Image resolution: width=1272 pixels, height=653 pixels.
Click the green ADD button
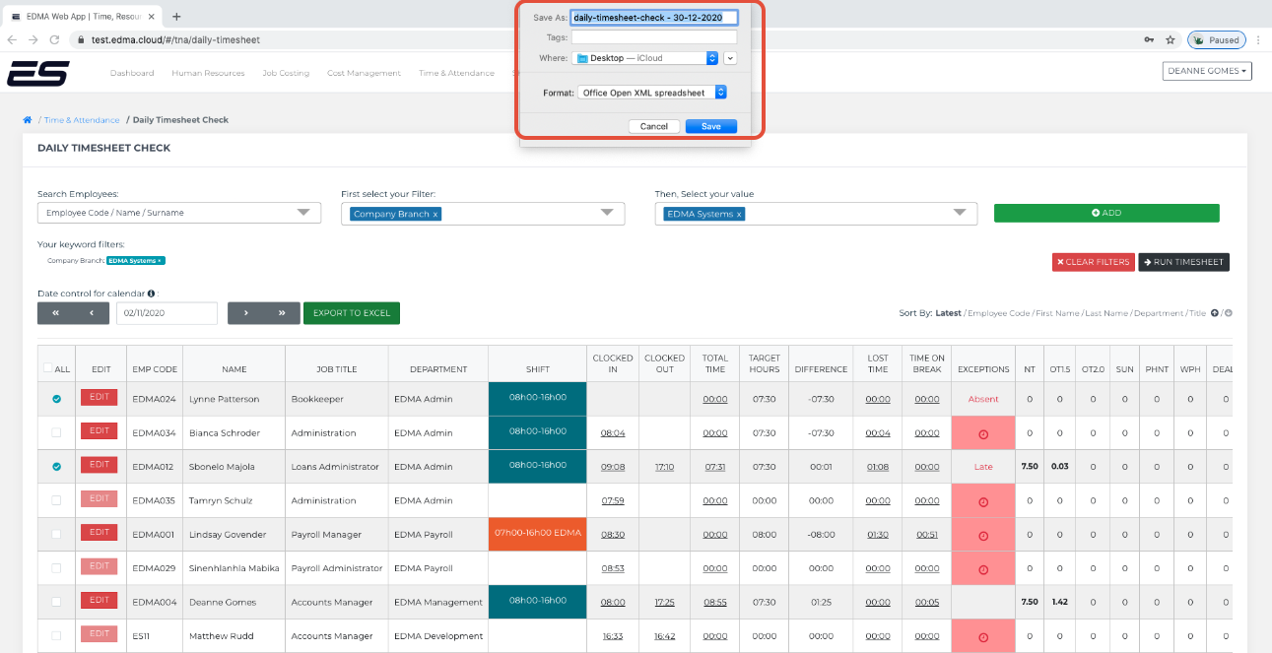pos(1106,213)
